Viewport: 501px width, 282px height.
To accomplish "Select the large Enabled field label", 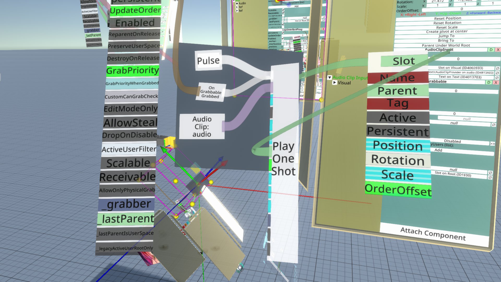I will coord(135,23).
